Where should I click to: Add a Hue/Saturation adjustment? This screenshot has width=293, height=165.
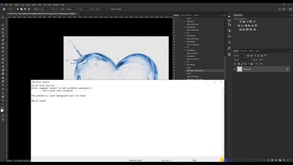pos(239,26)
